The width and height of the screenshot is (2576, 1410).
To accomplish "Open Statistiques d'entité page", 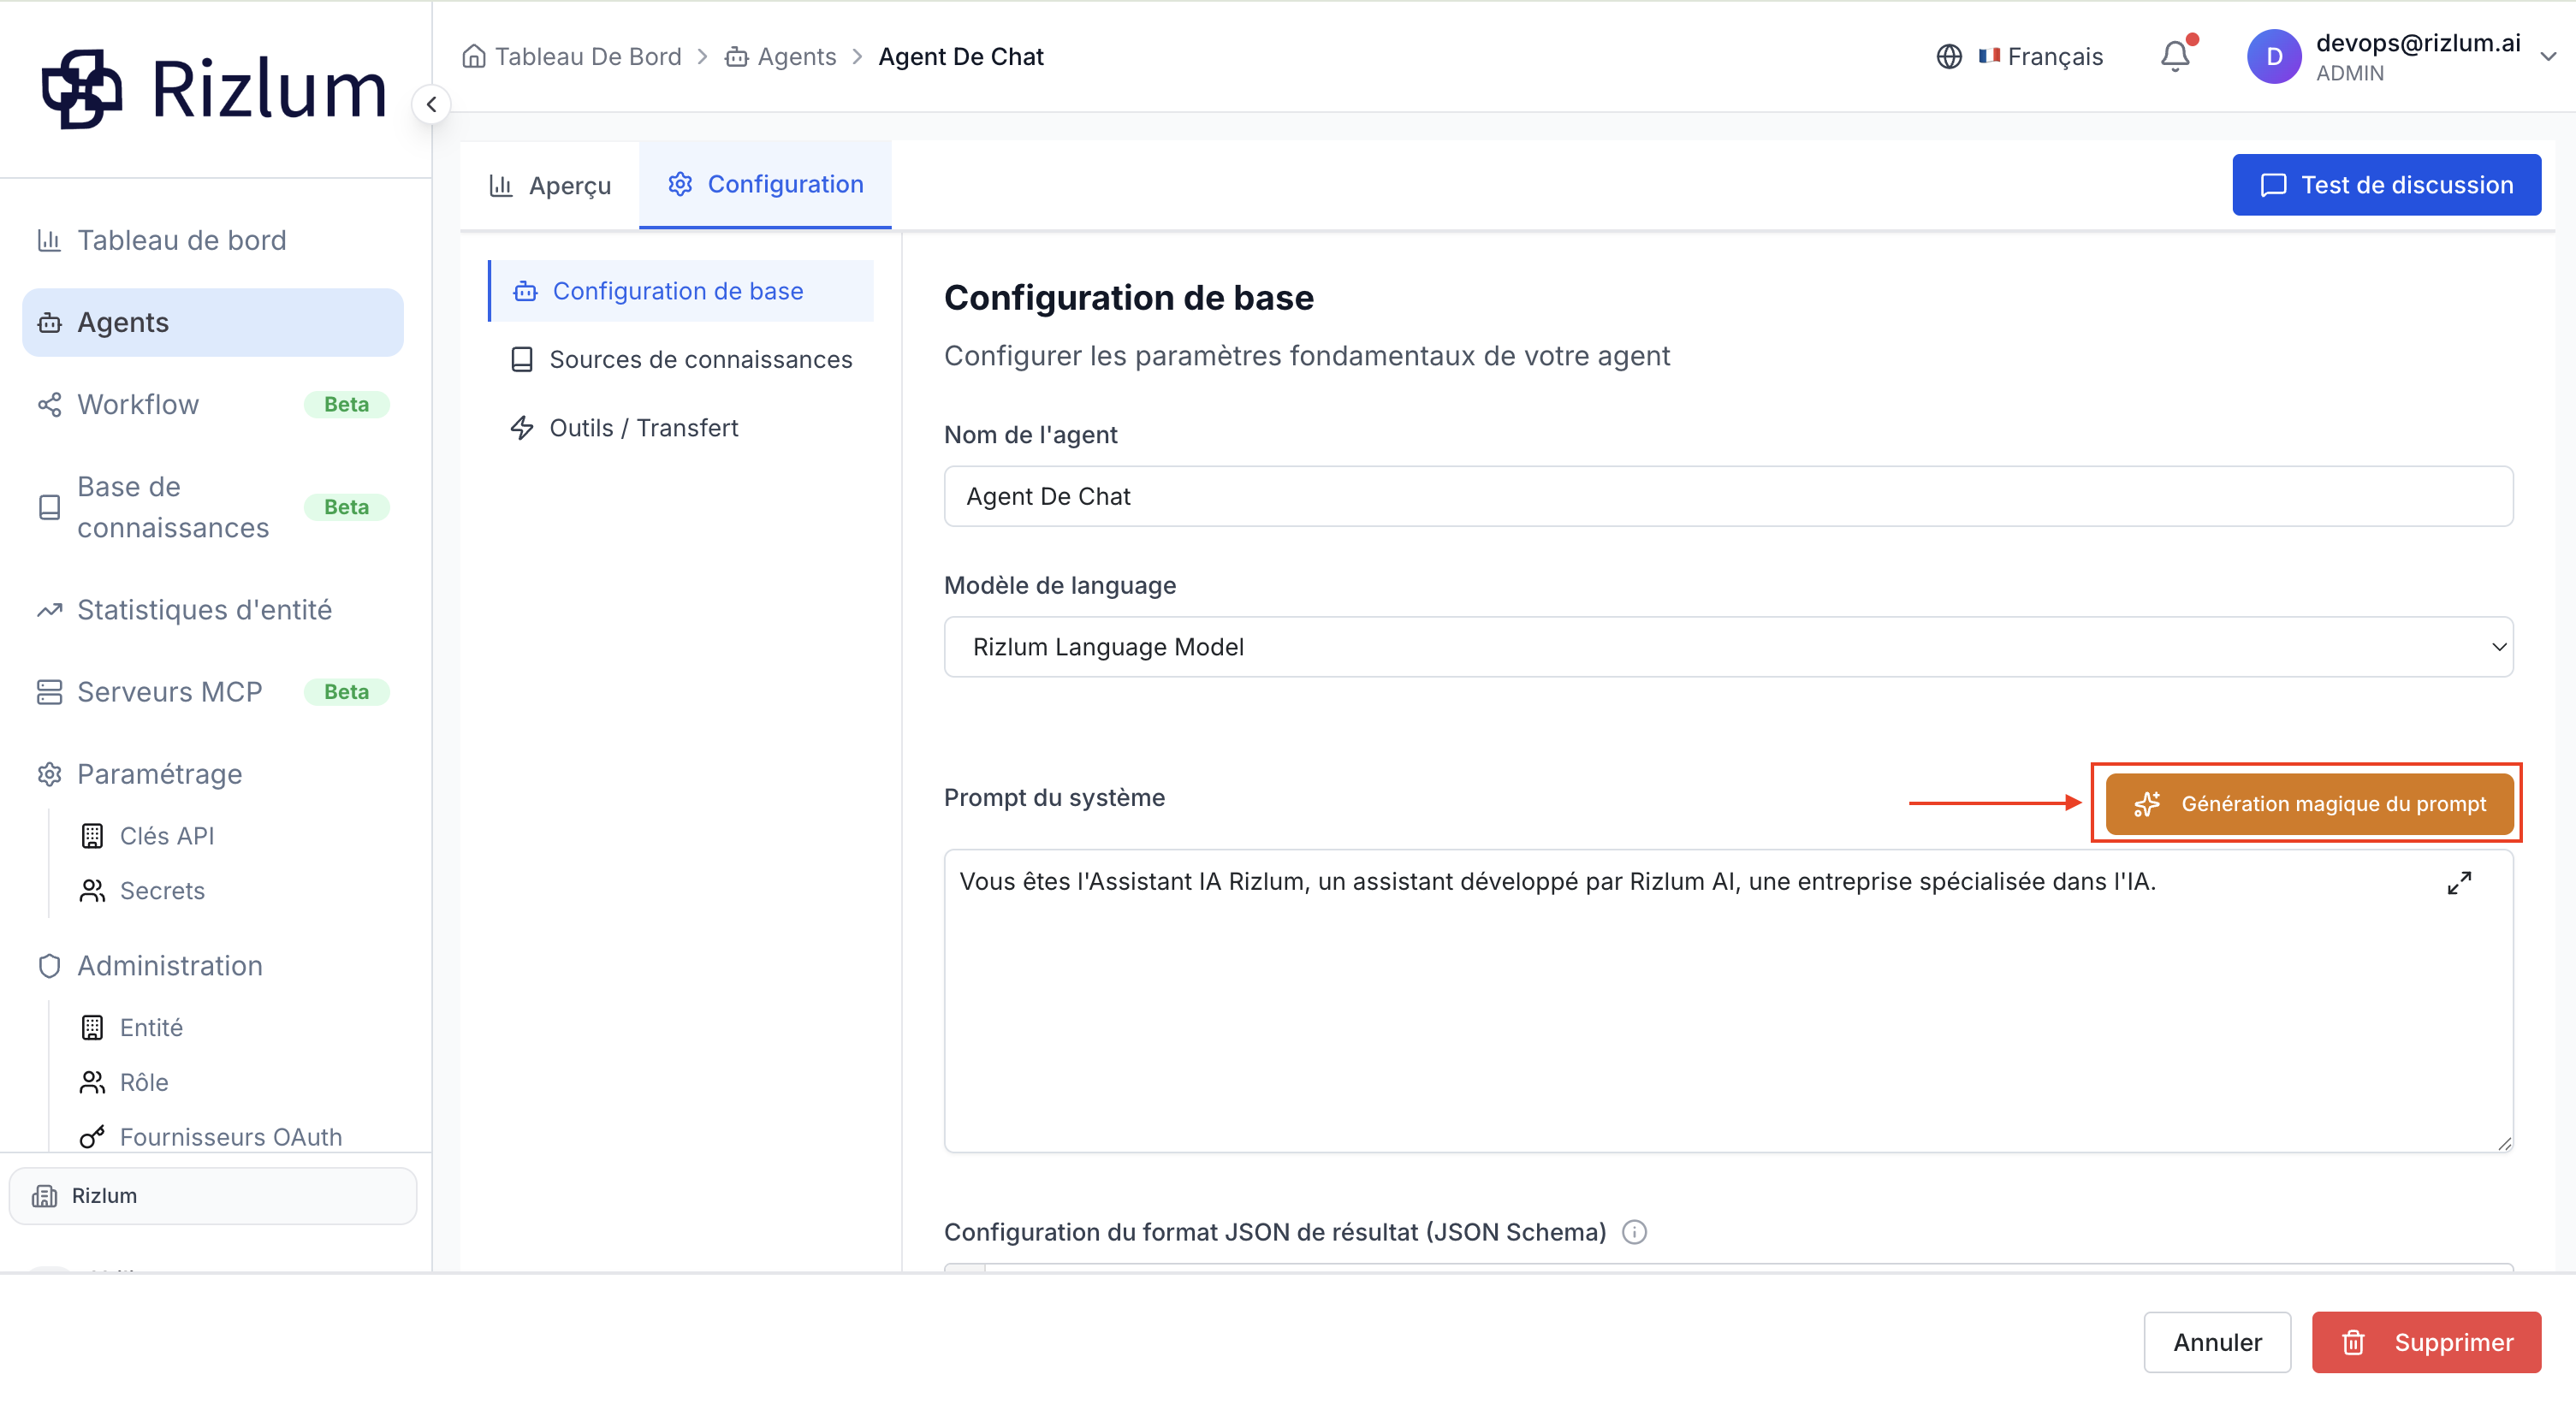I will [x=213, y=610].
